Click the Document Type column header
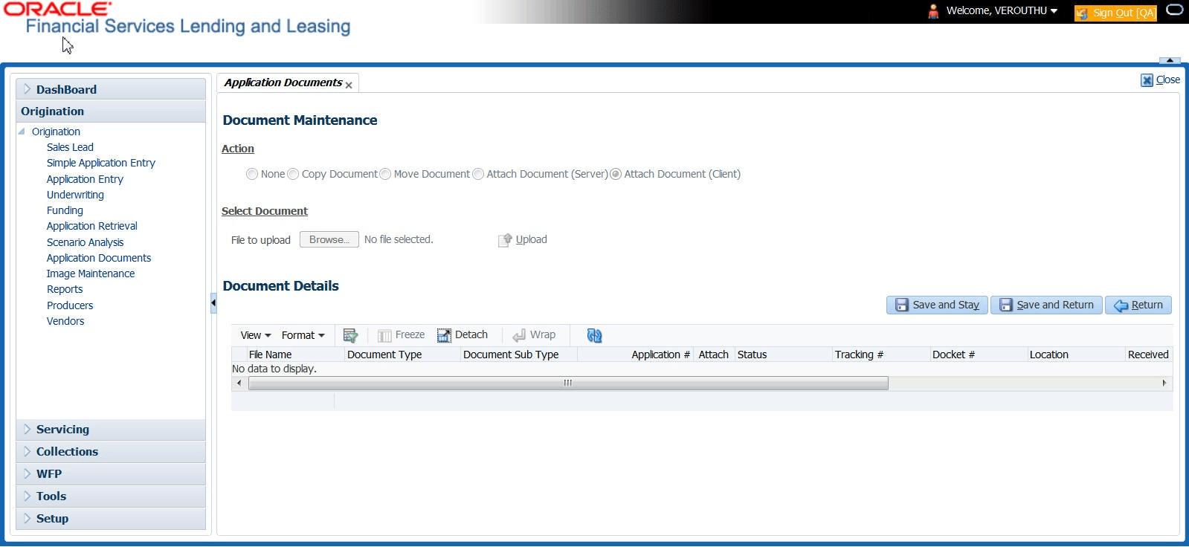Screen dimensions: 1189x547 pyautogui.click(x=402, y=355)
